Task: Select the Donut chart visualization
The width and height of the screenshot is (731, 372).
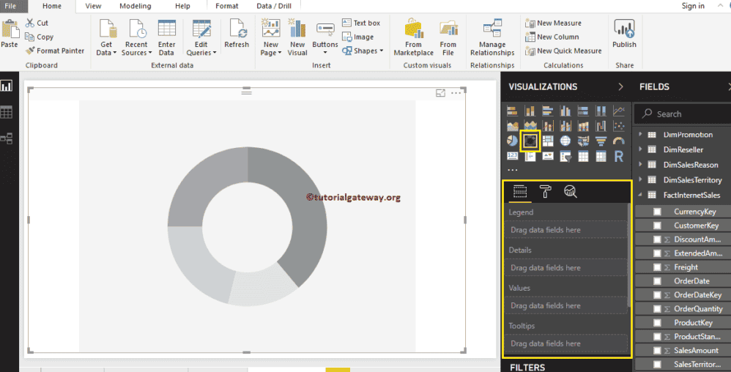Action: pos(530,141)
